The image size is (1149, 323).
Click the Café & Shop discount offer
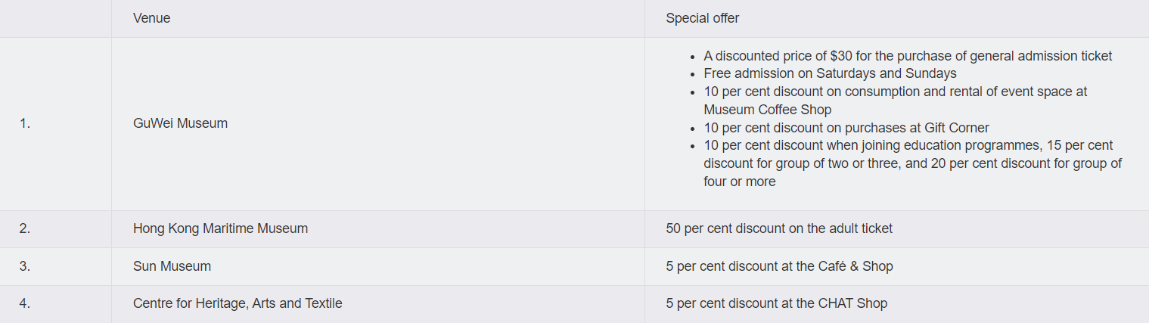tap(779, 266)
